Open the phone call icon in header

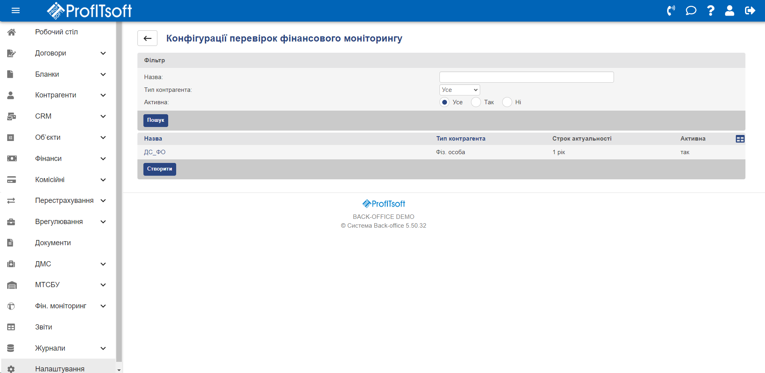click(x=671, y=11)
